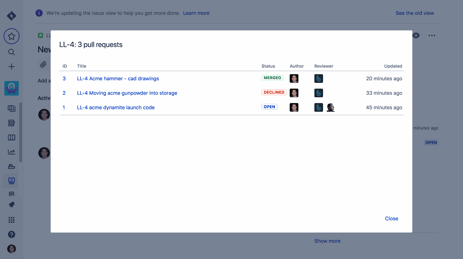Screen dimensions: 463x259
Task: Open "LL-4 acme dynamite launch code" pull request
Action: [116, 107]
